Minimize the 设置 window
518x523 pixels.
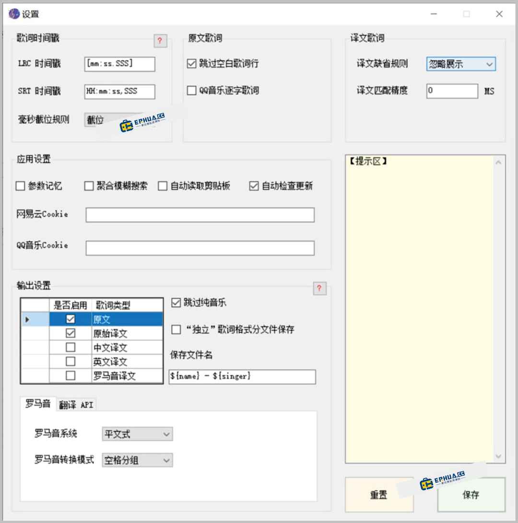tap(434, 14)
